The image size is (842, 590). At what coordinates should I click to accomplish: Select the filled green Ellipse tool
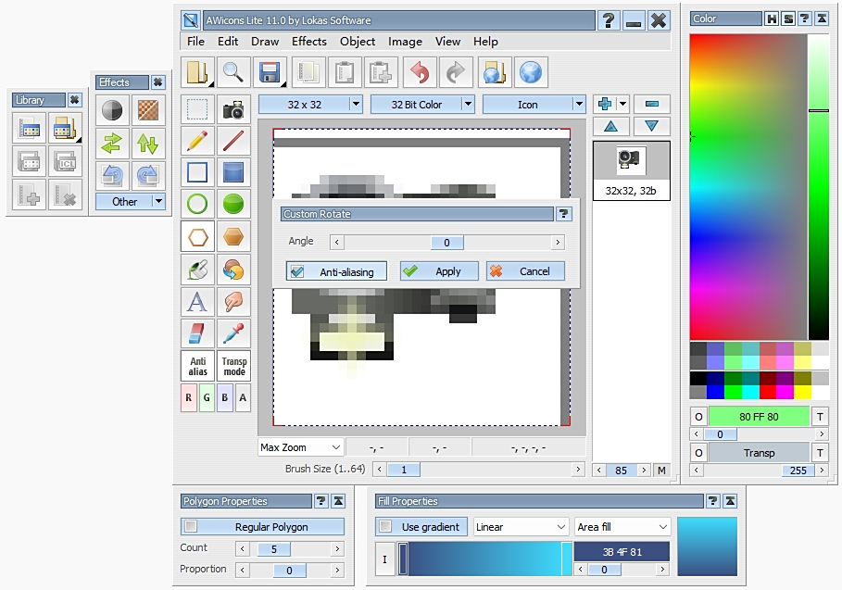233,205
